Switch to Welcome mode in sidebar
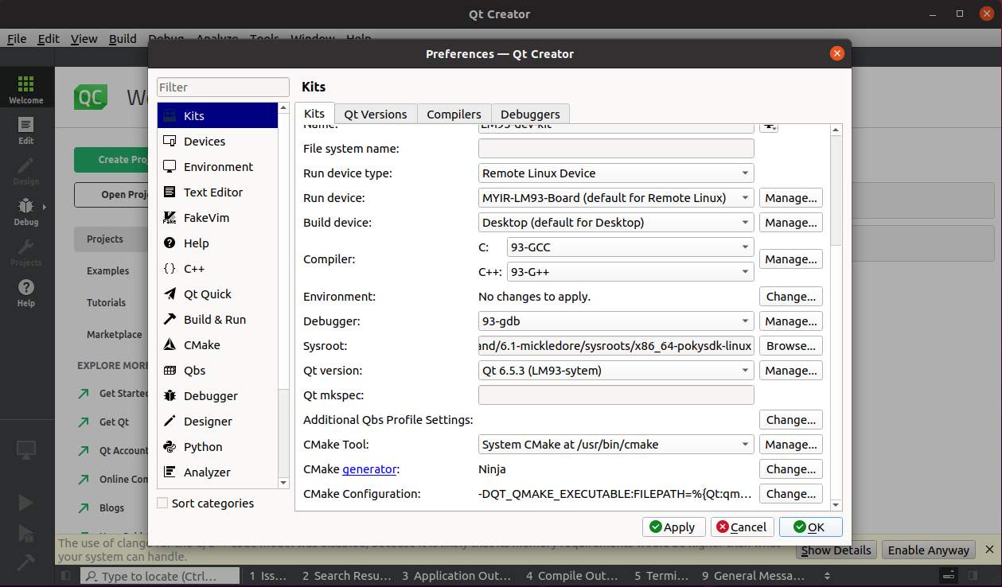This screenshot has width=1002, height=587. pos(26,90)
